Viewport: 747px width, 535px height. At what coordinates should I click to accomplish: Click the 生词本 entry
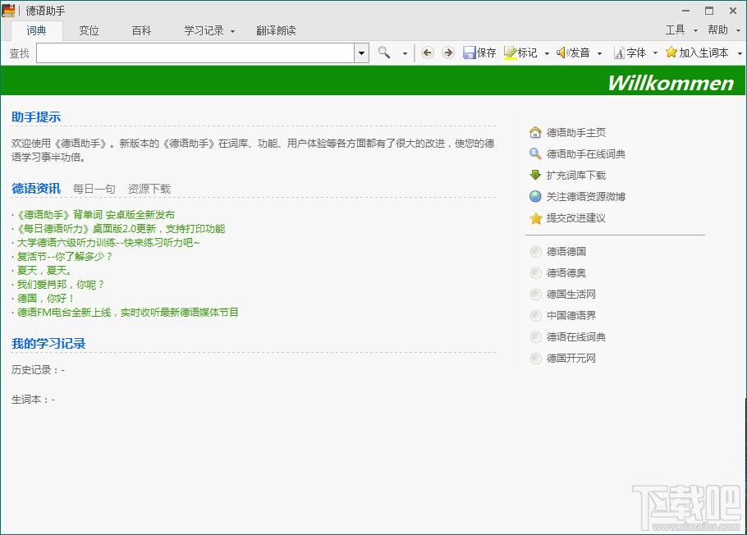tap(33, 400)
